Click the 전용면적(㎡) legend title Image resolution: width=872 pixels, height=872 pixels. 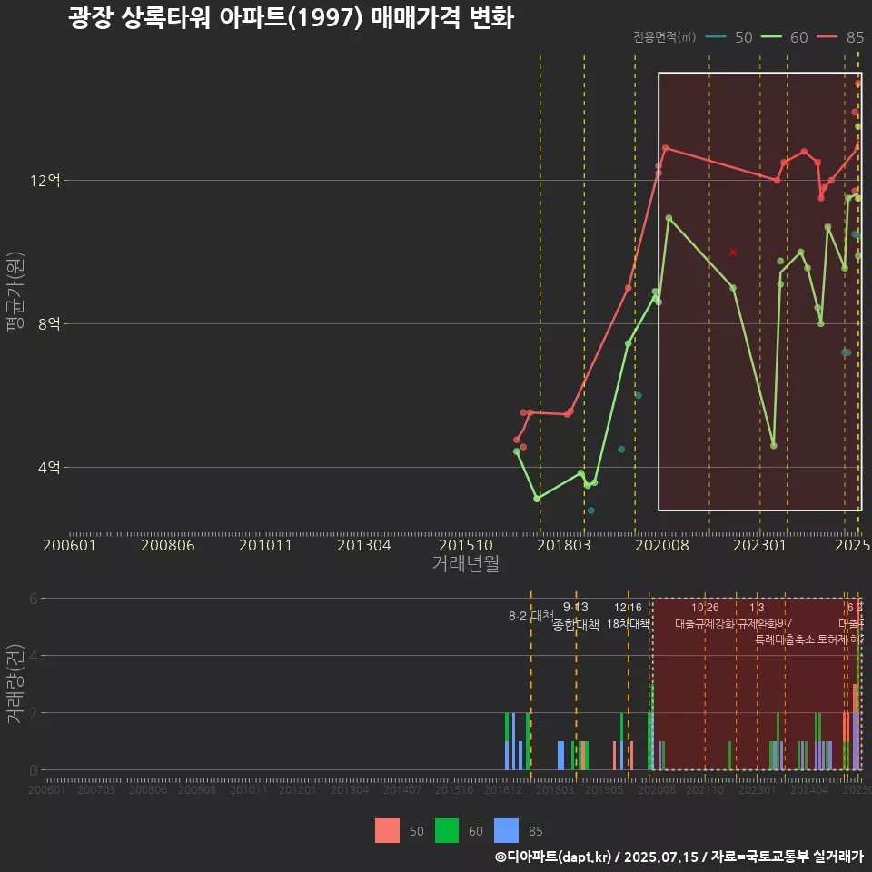coord(665,37)
